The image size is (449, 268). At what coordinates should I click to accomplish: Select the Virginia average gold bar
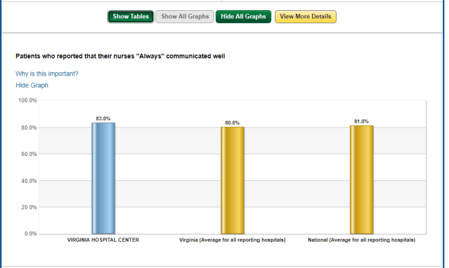232,180
